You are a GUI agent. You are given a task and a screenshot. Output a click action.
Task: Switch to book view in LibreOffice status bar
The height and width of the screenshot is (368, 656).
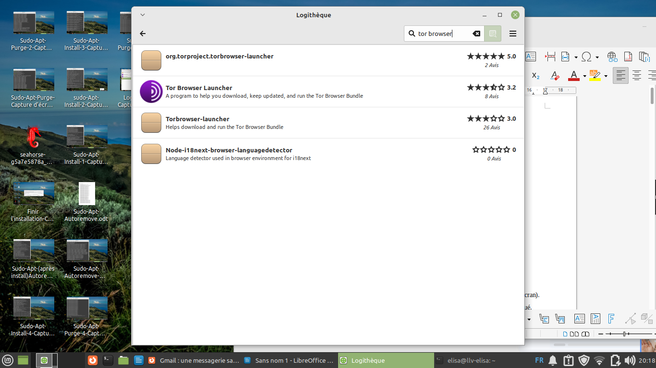585,333
